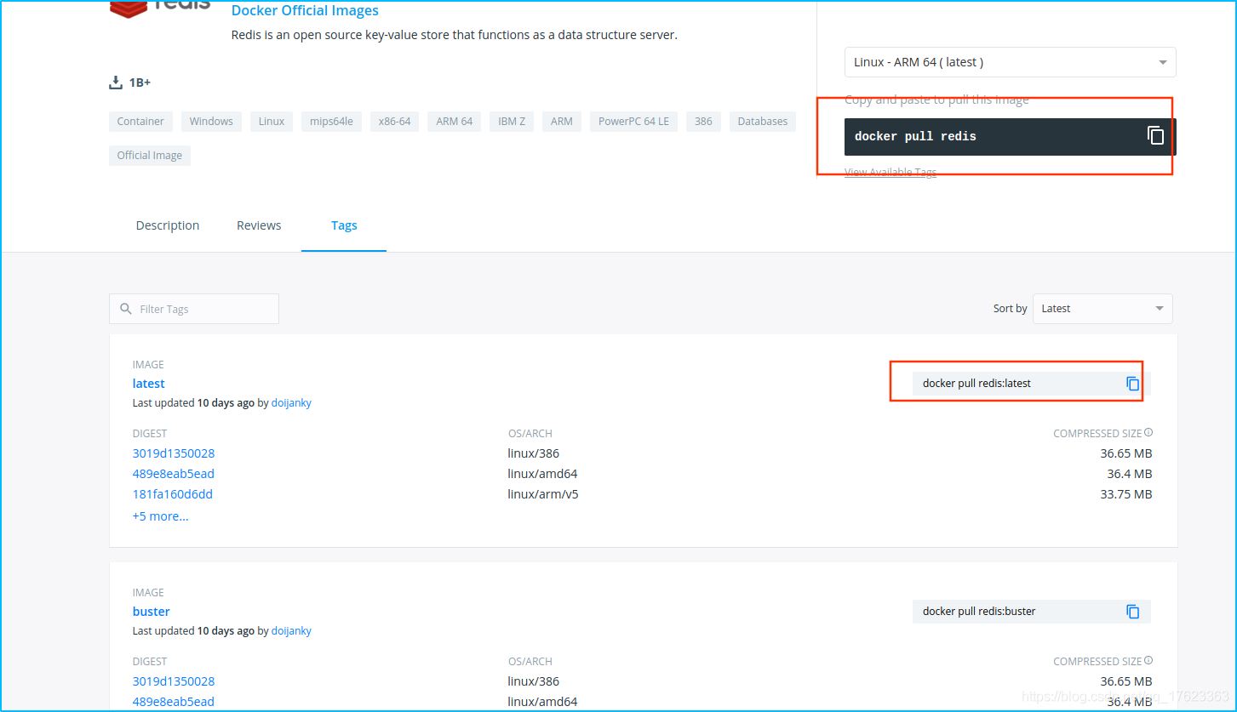Copy the docker pull redis:latest command
The height and width of the screenshot is (712, 1237).
click(x=1132, y=384)
